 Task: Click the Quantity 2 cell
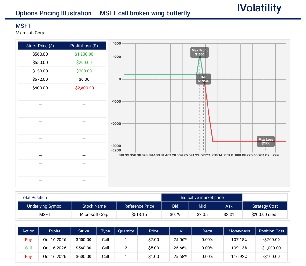[x=126, y=248]
